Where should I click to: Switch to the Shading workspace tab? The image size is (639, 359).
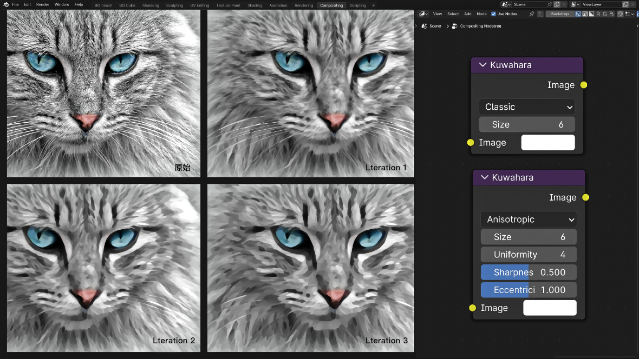[x=255, y=5]
